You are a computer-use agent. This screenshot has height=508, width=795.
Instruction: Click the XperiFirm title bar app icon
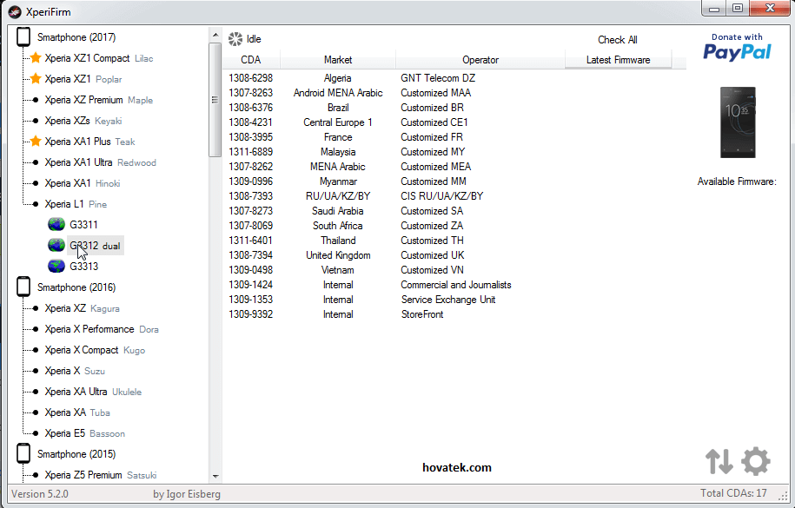tap(16, 11)
